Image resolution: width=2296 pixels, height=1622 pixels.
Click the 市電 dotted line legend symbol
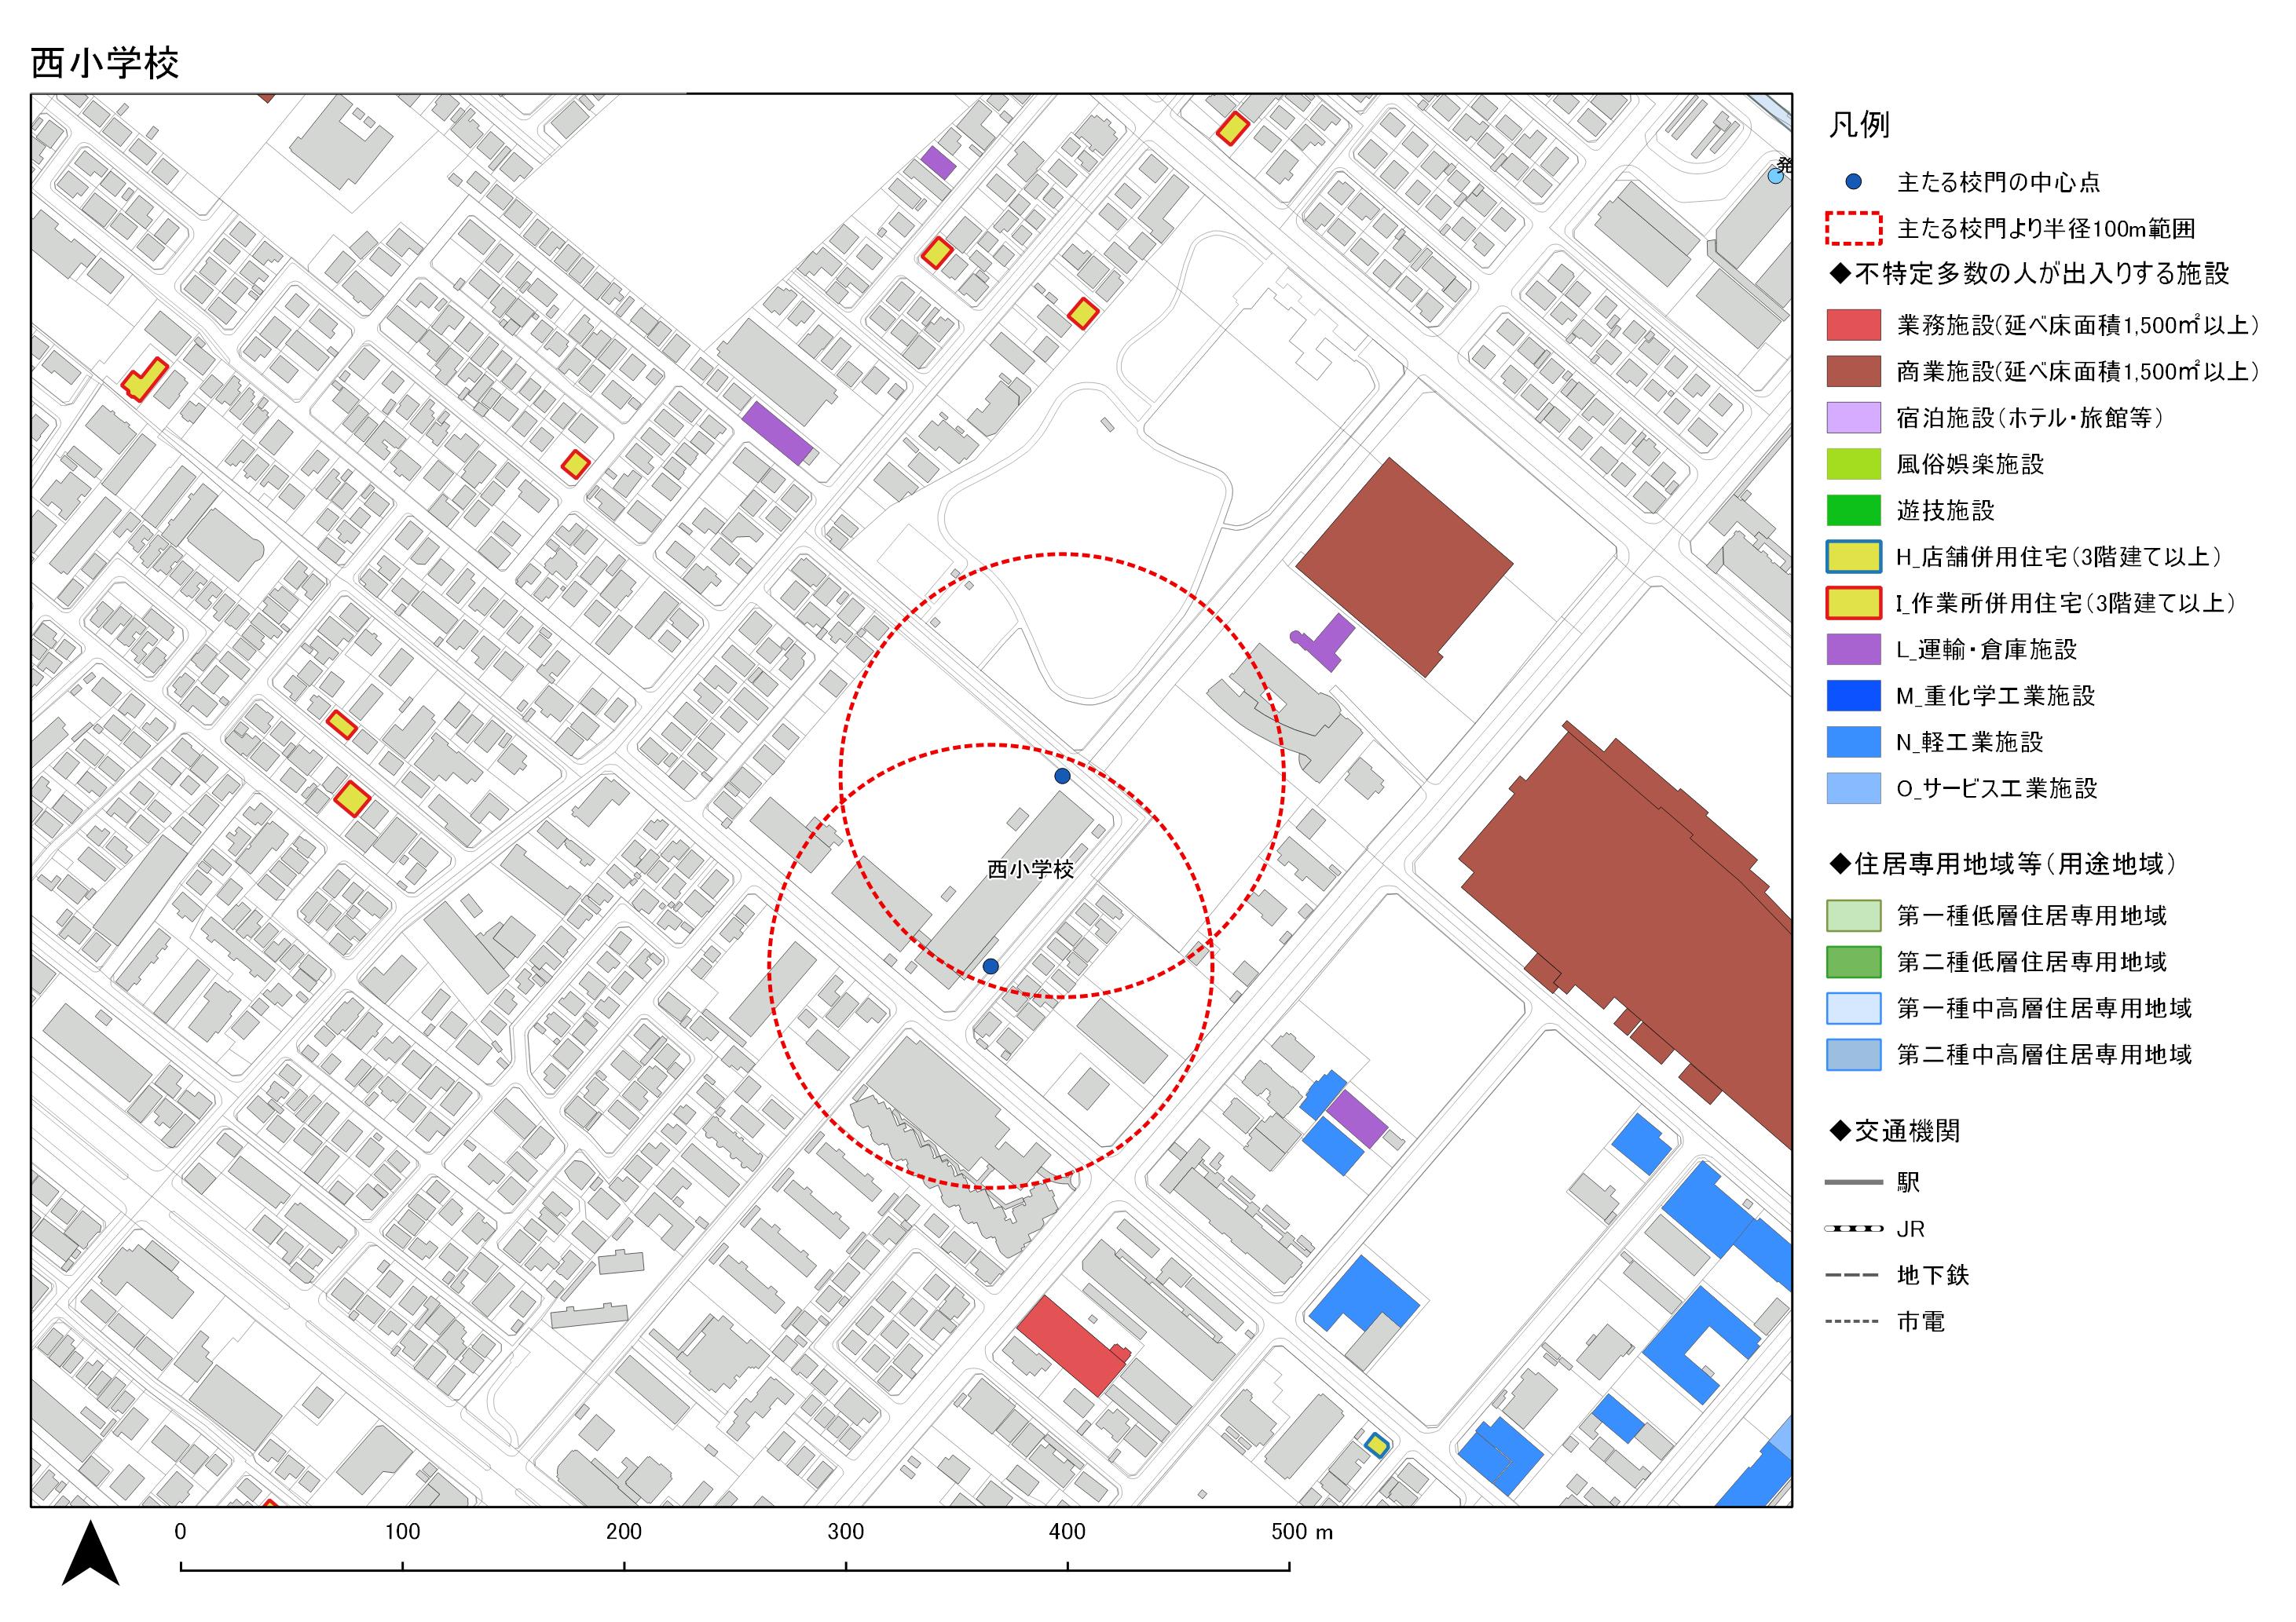point(1853,1322)
